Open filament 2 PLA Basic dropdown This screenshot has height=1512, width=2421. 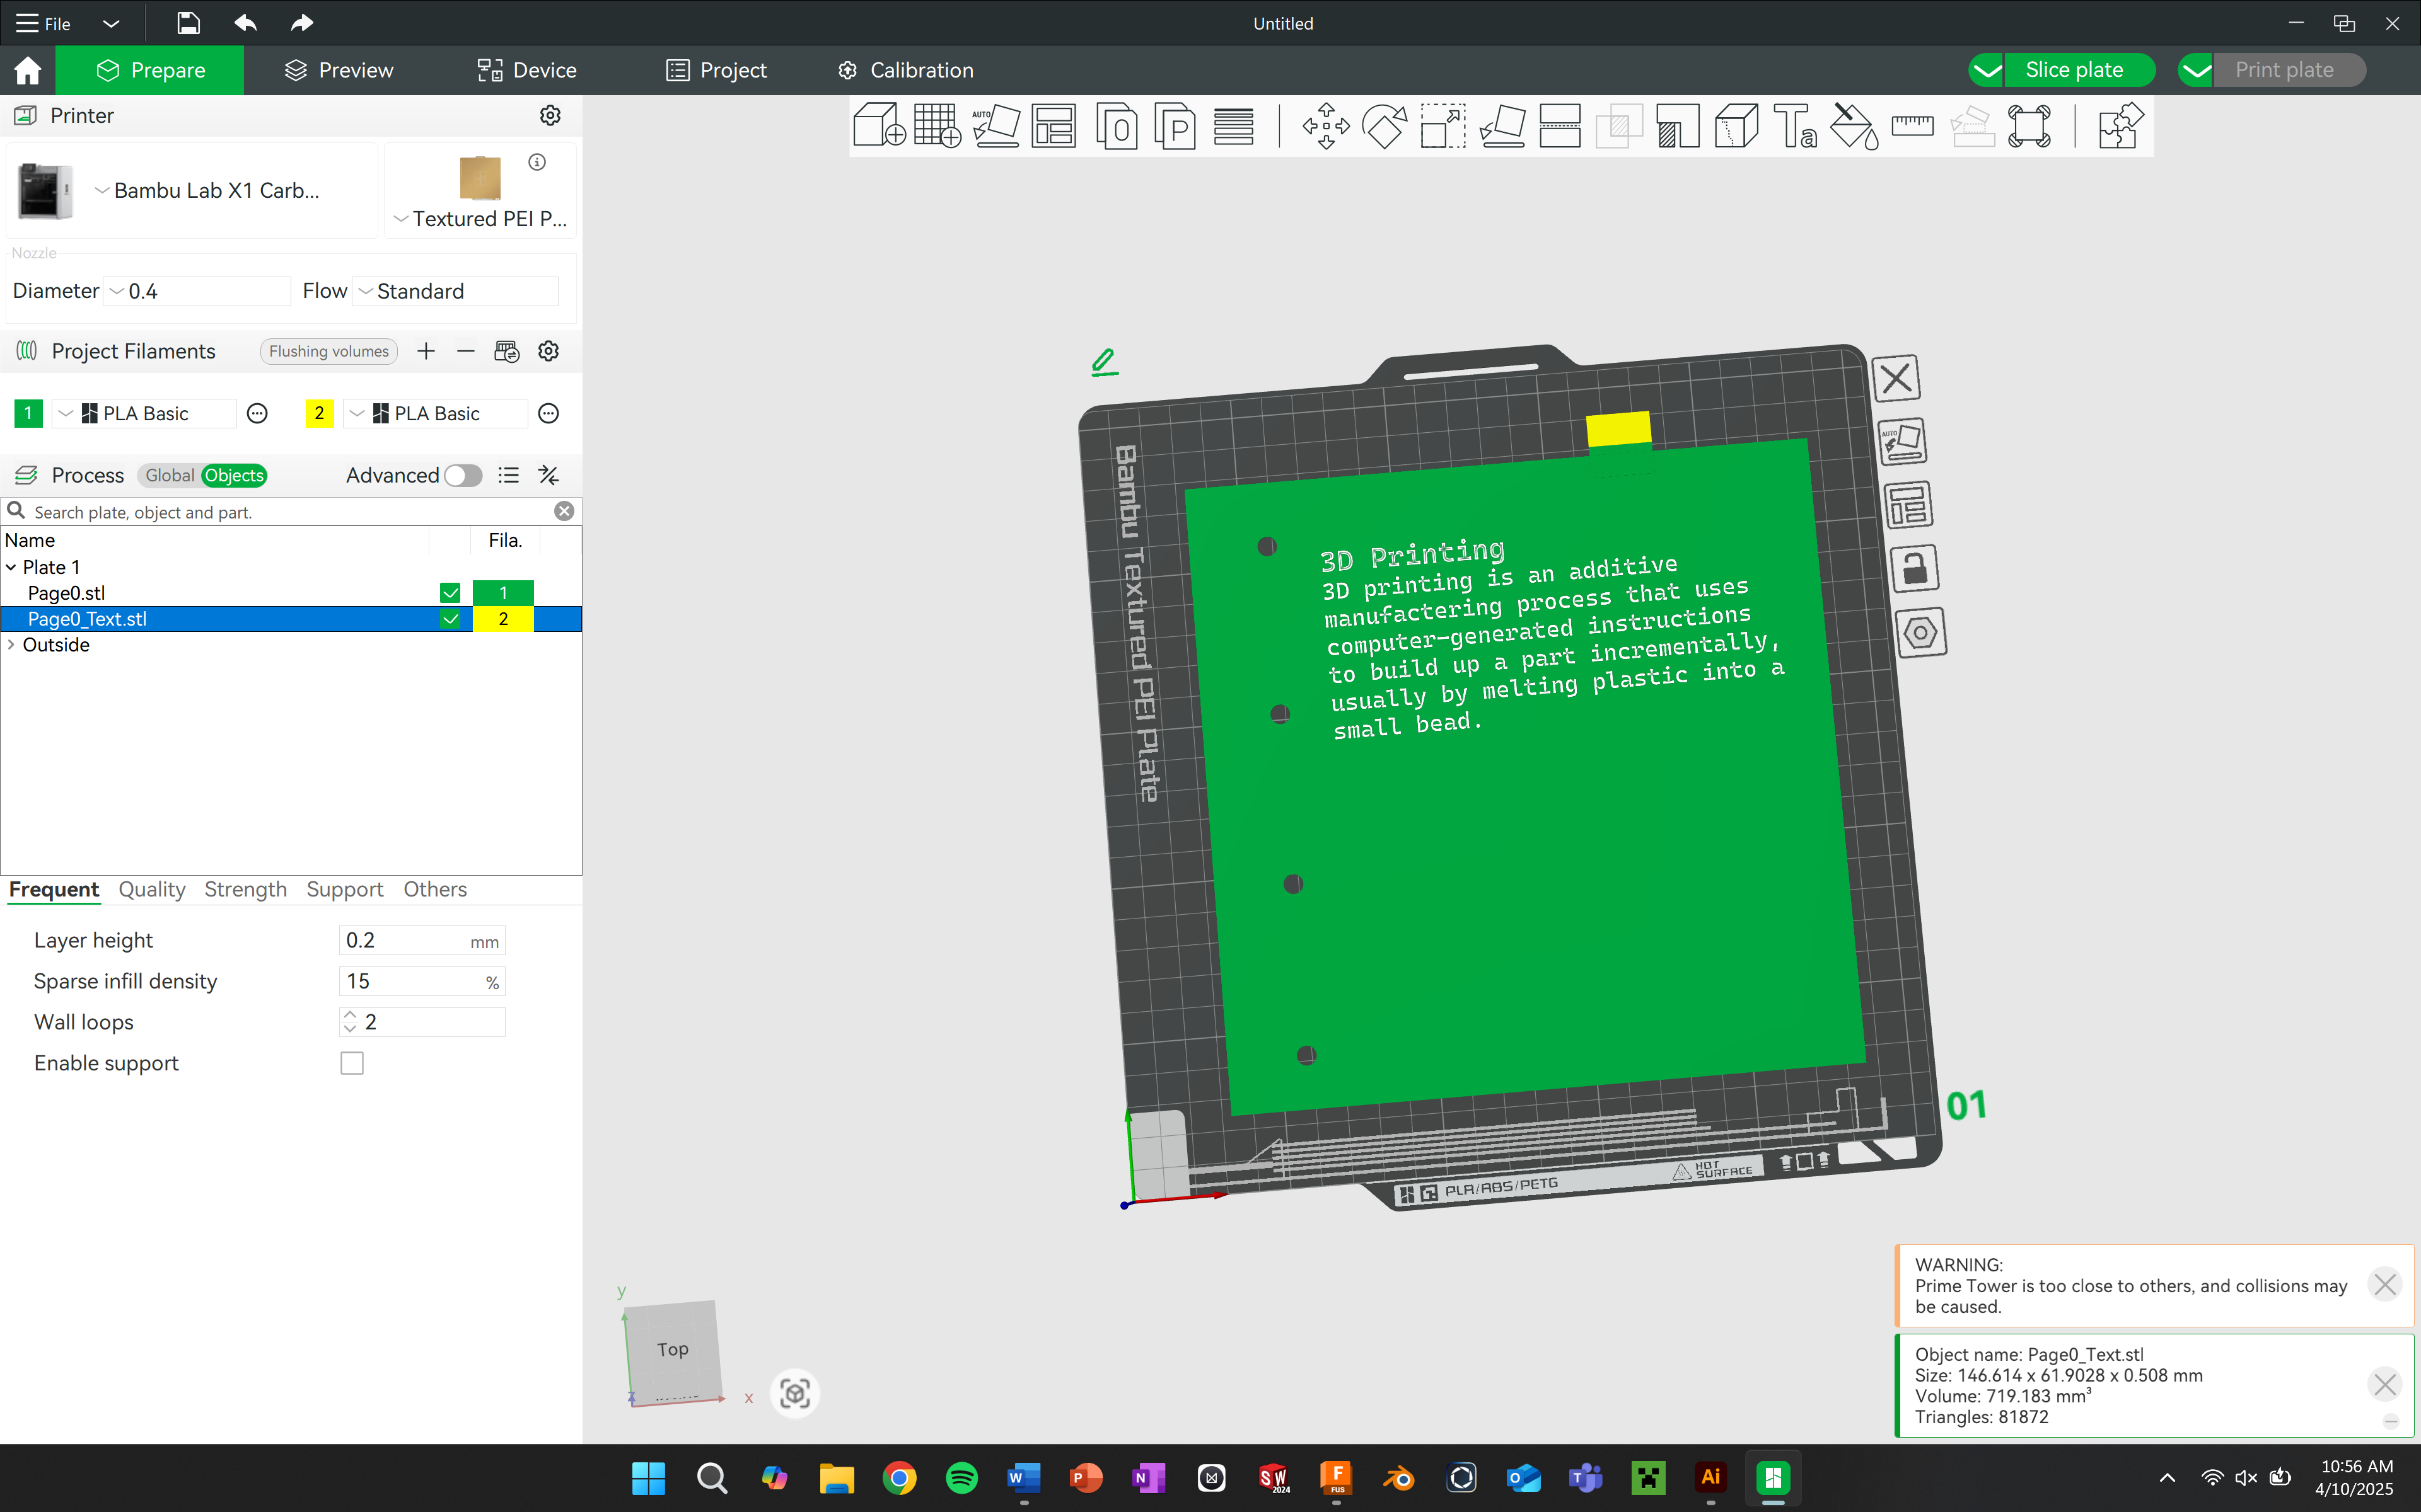pyautogui.click(x=435, y=414)
